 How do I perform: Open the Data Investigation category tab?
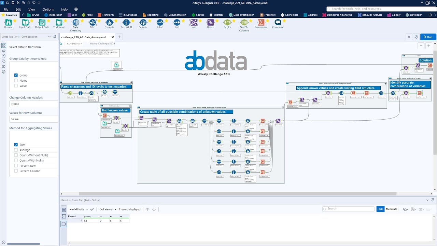click(241, 15)
